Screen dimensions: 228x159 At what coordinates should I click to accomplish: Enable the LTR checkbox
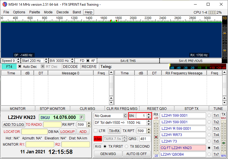(x=96, y=131)
